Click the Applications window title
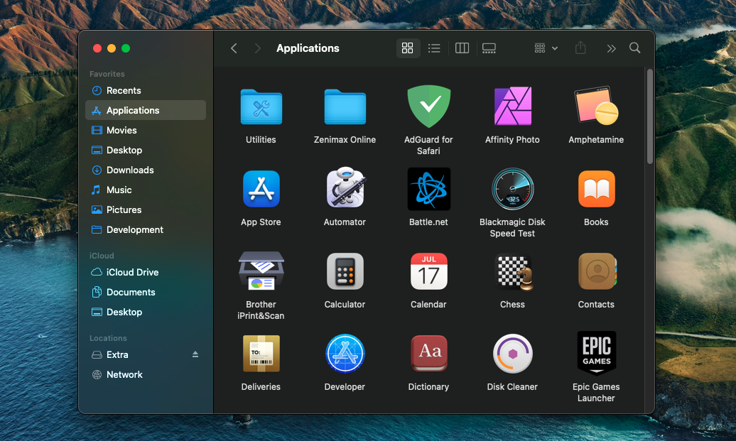 point(308,48)
